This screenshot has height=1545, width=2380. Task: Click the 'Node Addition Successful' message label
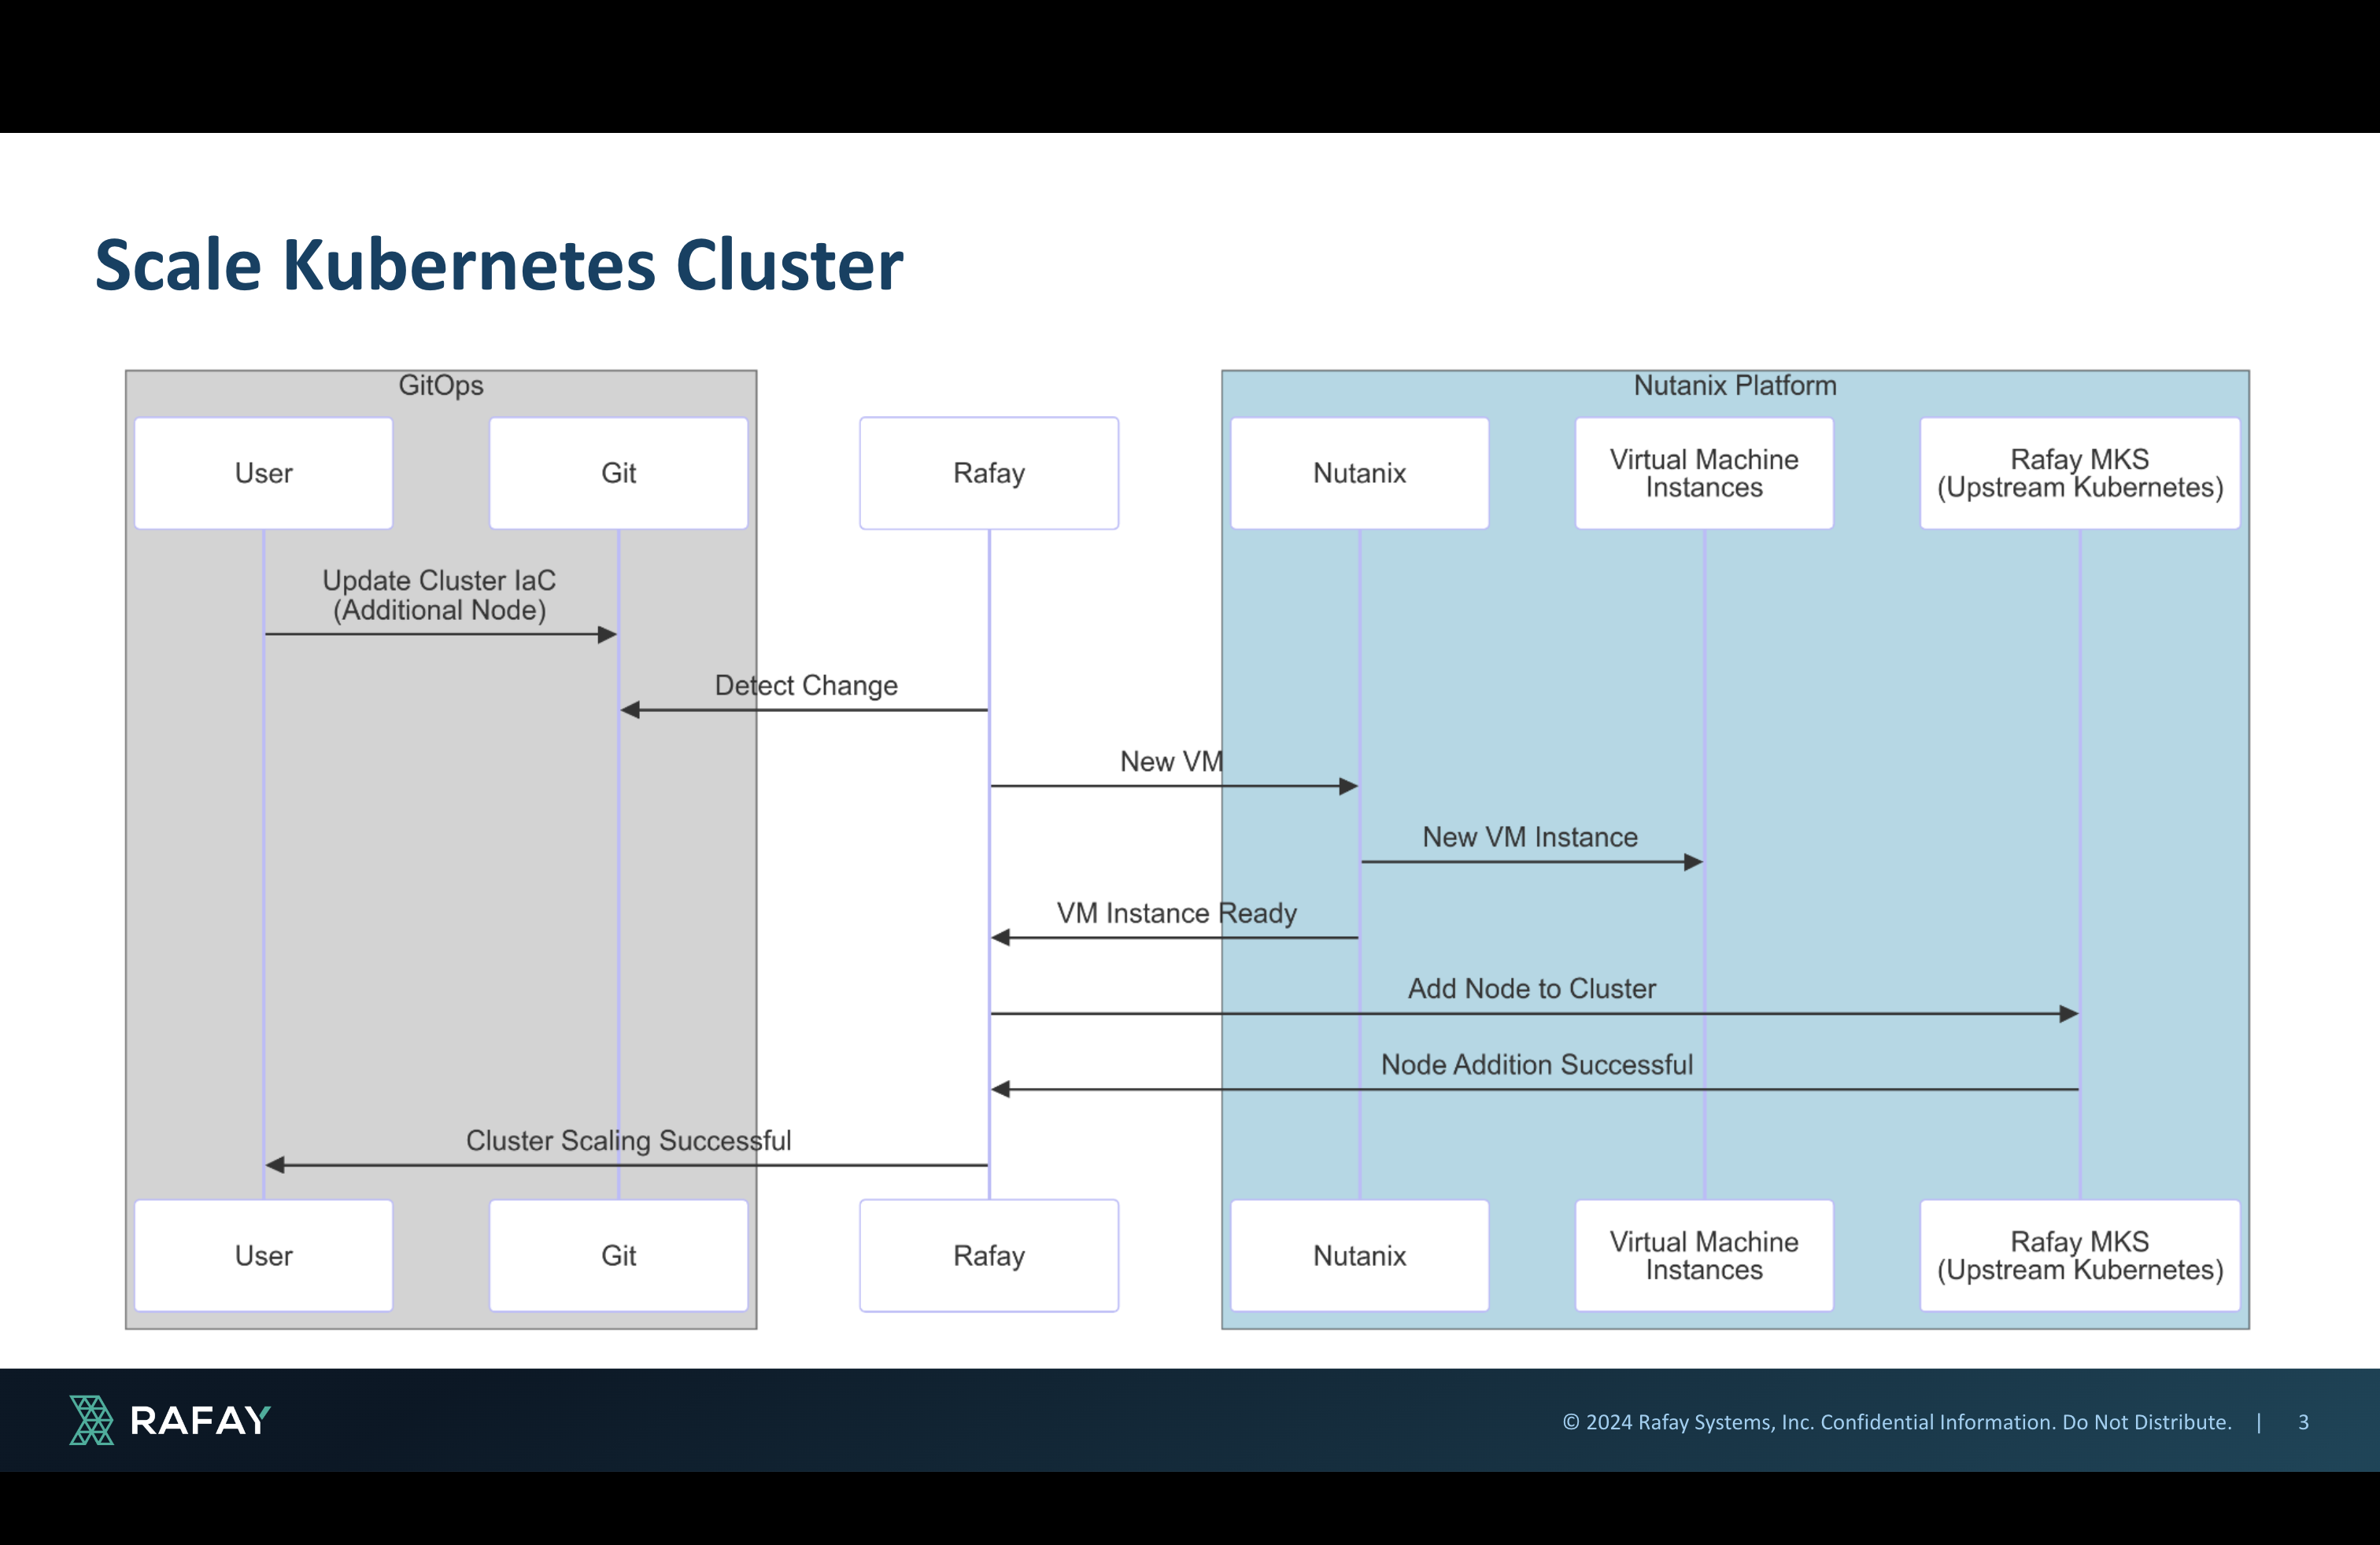[x=1537, y=1064]
